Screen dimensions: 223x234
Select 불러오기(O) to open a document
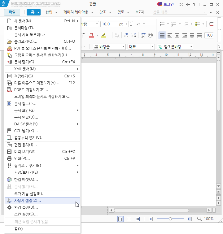coord(42,41)
